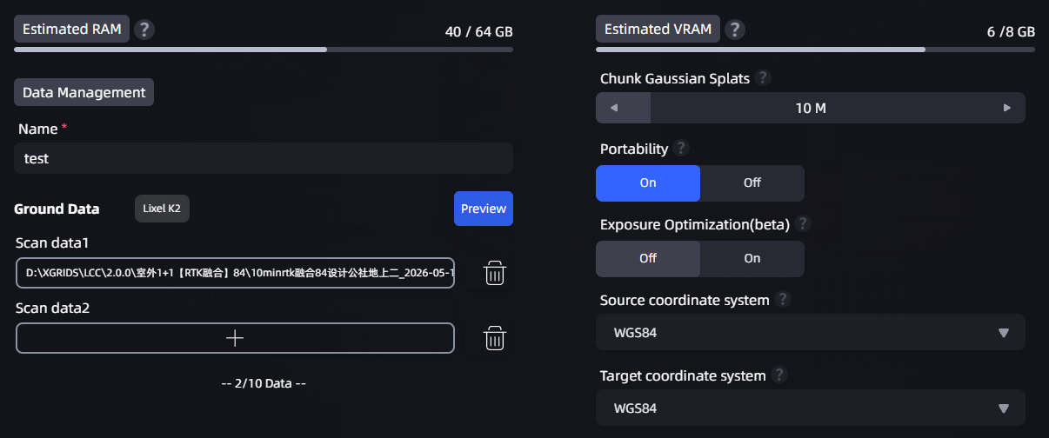The width and height of the screenshot is (1049, 438).
Task: Click the Estimated VRAM usage bar
Action: (815, 50)
